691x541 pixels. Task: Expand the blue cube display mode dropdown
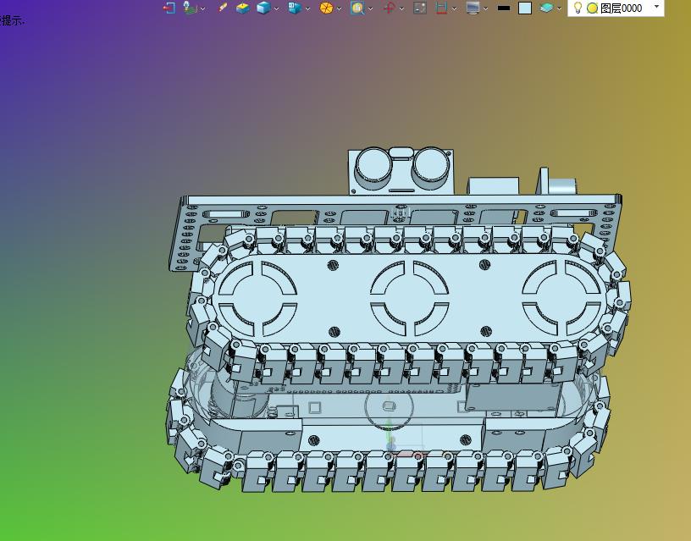276,8
